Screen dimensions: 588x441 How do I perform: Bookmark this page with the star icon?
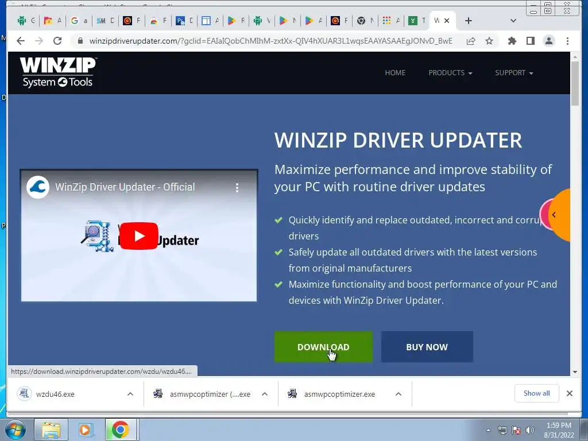[x=489, y=41]
